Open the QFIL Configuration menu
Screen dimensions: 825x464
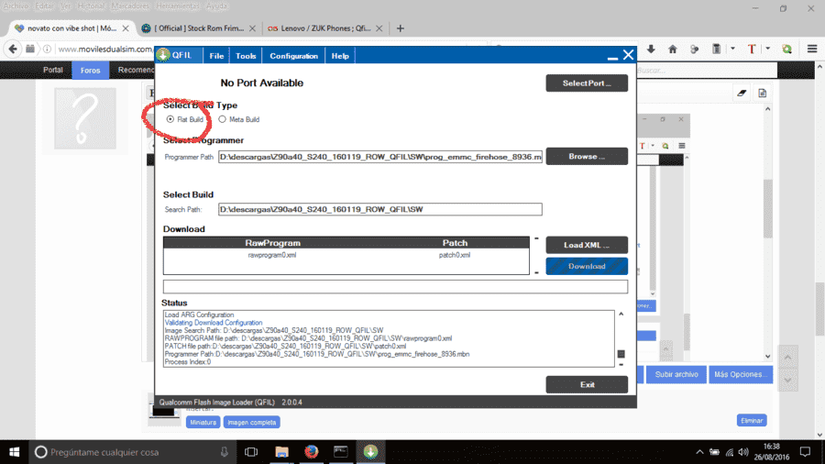click(293, 56)
